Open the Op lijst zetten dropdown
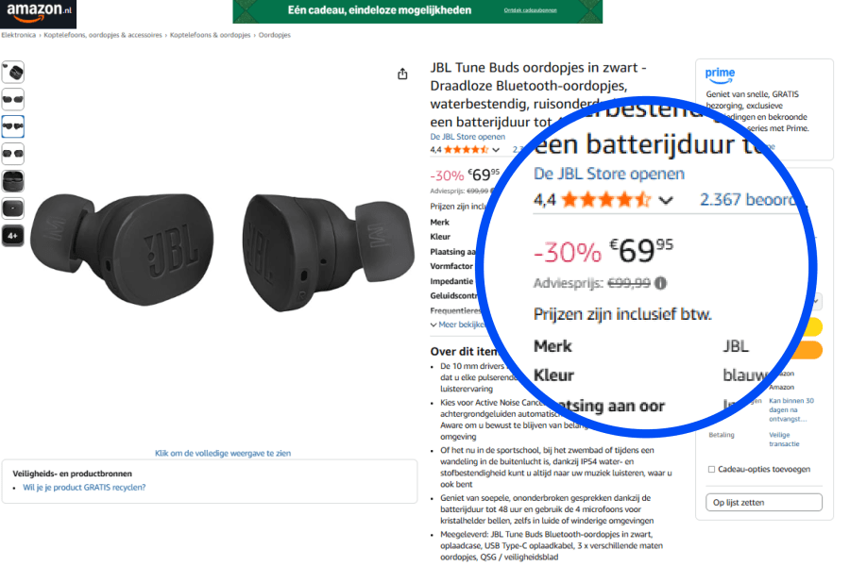Screen dimensions: 850x566 764,502
